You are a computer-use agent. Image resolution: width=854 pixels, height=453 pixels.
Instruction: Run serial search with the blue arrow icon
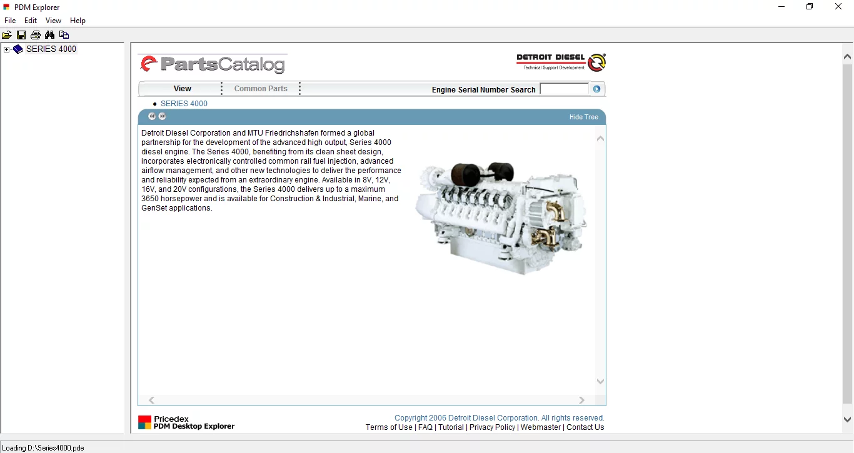pyautogui.click(x=596, y=89)
